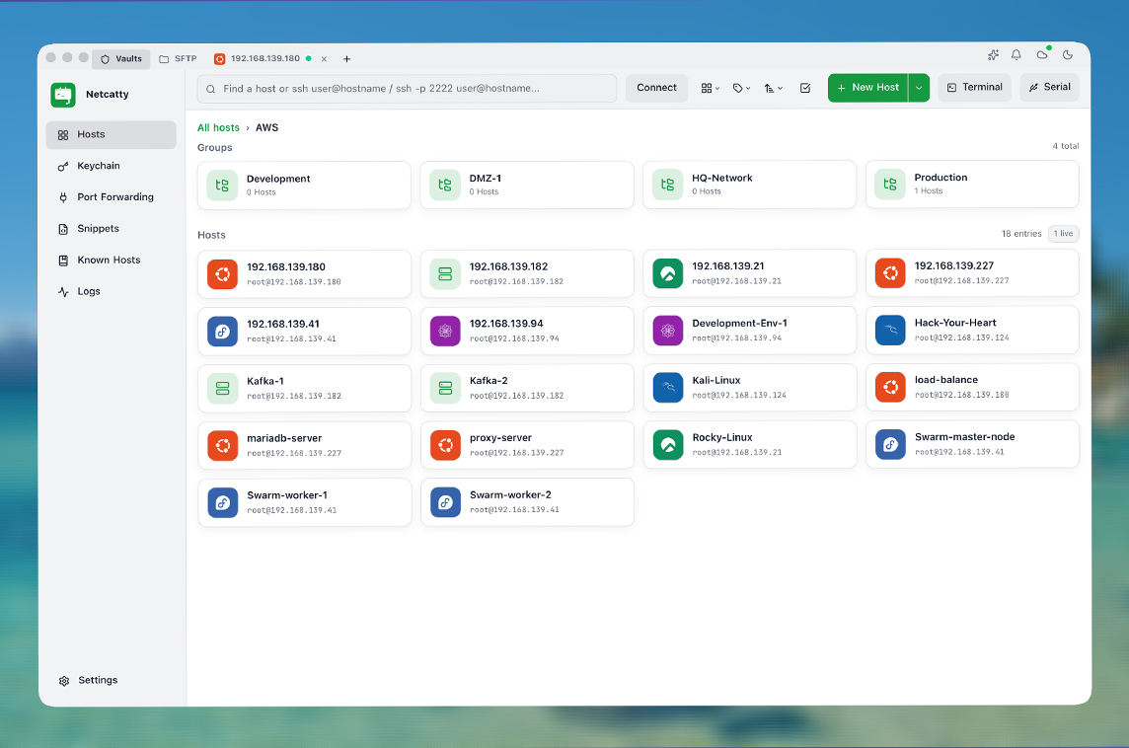Image resolution: width=1129 pixels, height=748 pixels.
Task: Open the Logs section
Action: coord(89,292)
